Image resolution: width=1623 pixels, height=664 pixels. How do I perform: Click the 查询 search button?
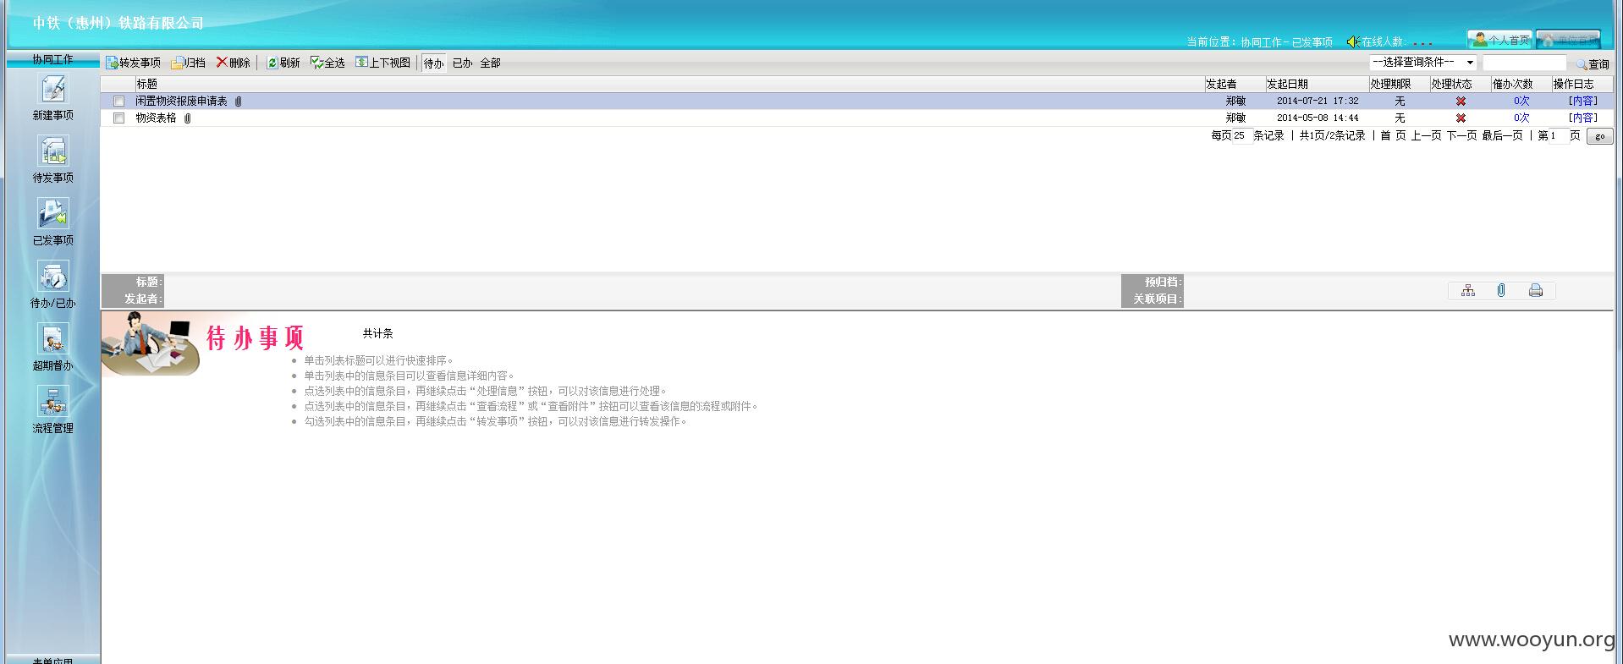pyautogui.click(x=1593, y=64)
